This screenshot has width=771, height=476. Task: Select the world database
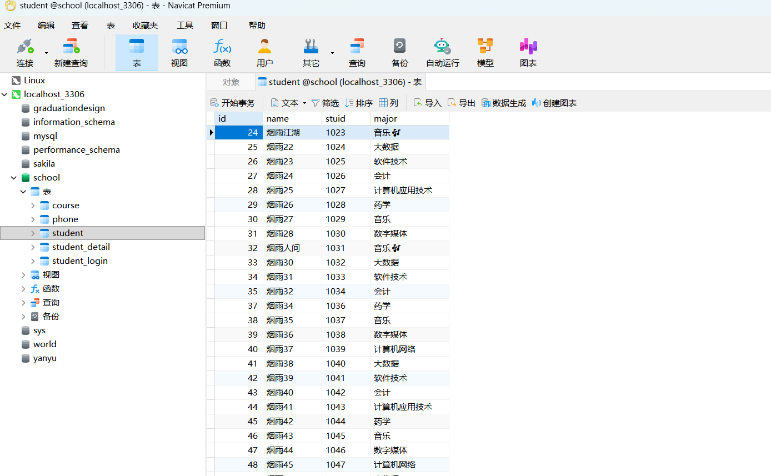(x=44, y=344)
